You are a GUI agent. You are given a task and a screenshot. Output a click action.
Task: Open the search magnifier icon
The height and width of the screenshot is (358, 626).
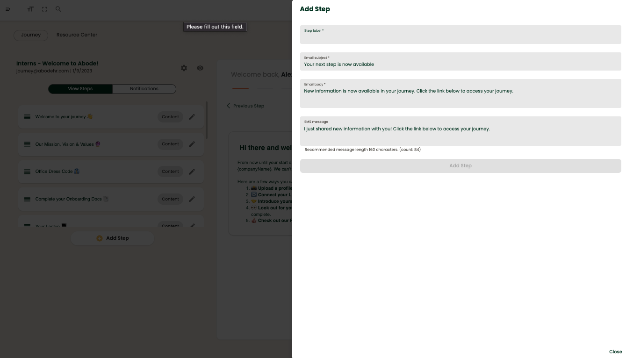[58, 9]
